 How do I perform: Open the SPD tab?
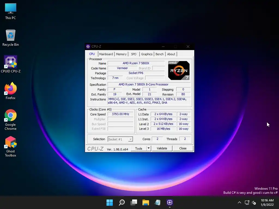coord(134,54)
